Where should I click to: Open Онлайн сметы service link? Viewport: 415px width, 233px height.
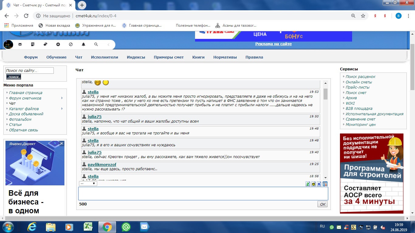(x=359, y=82)
